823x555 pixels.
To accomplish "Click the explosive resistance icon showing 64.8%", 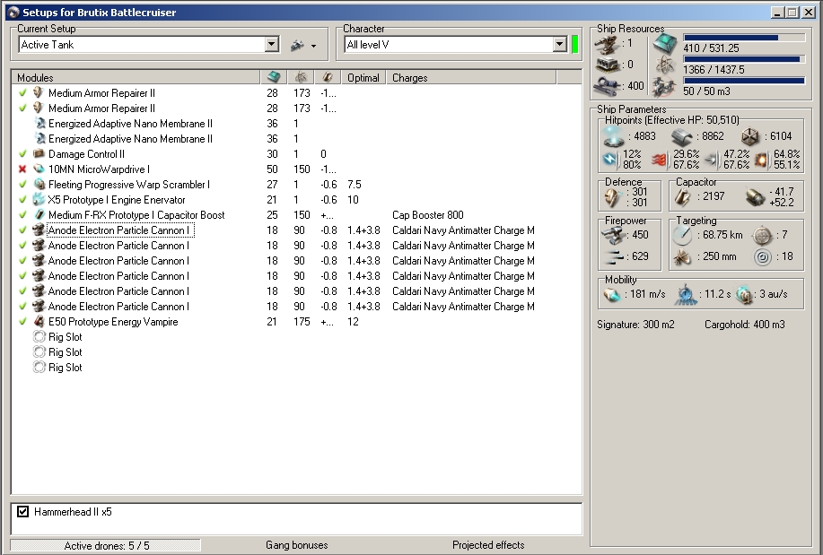I will pos(761,159).
